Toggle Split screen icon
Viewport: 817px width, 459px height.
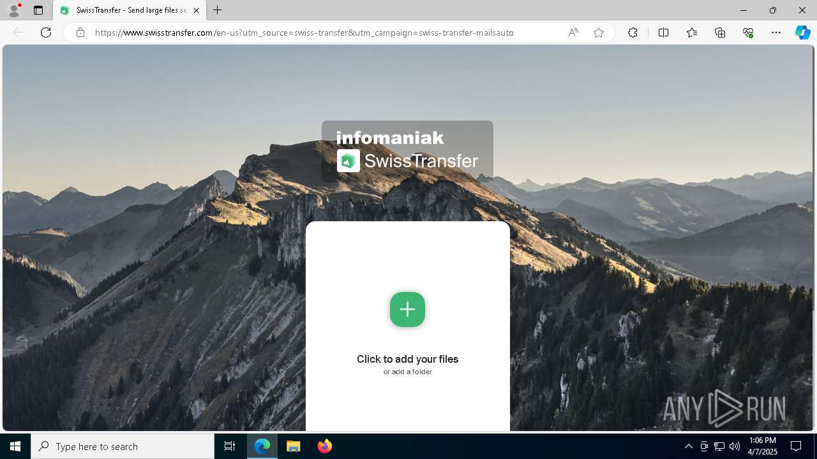[663, 33]
